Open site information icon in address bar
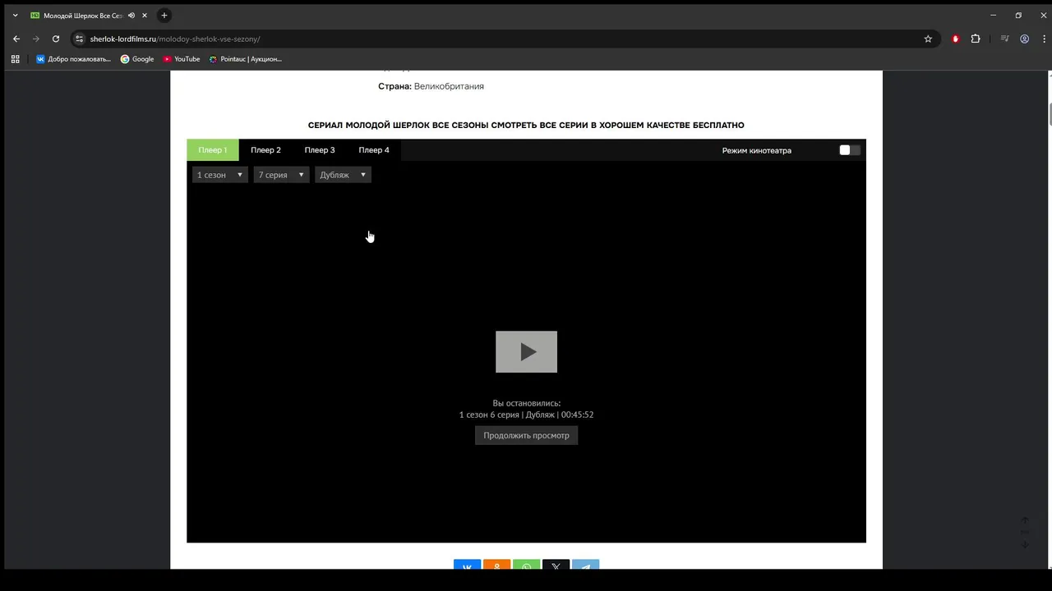Image resolution: width=1052 pixels, height=591 pixels. click(80, 39)
